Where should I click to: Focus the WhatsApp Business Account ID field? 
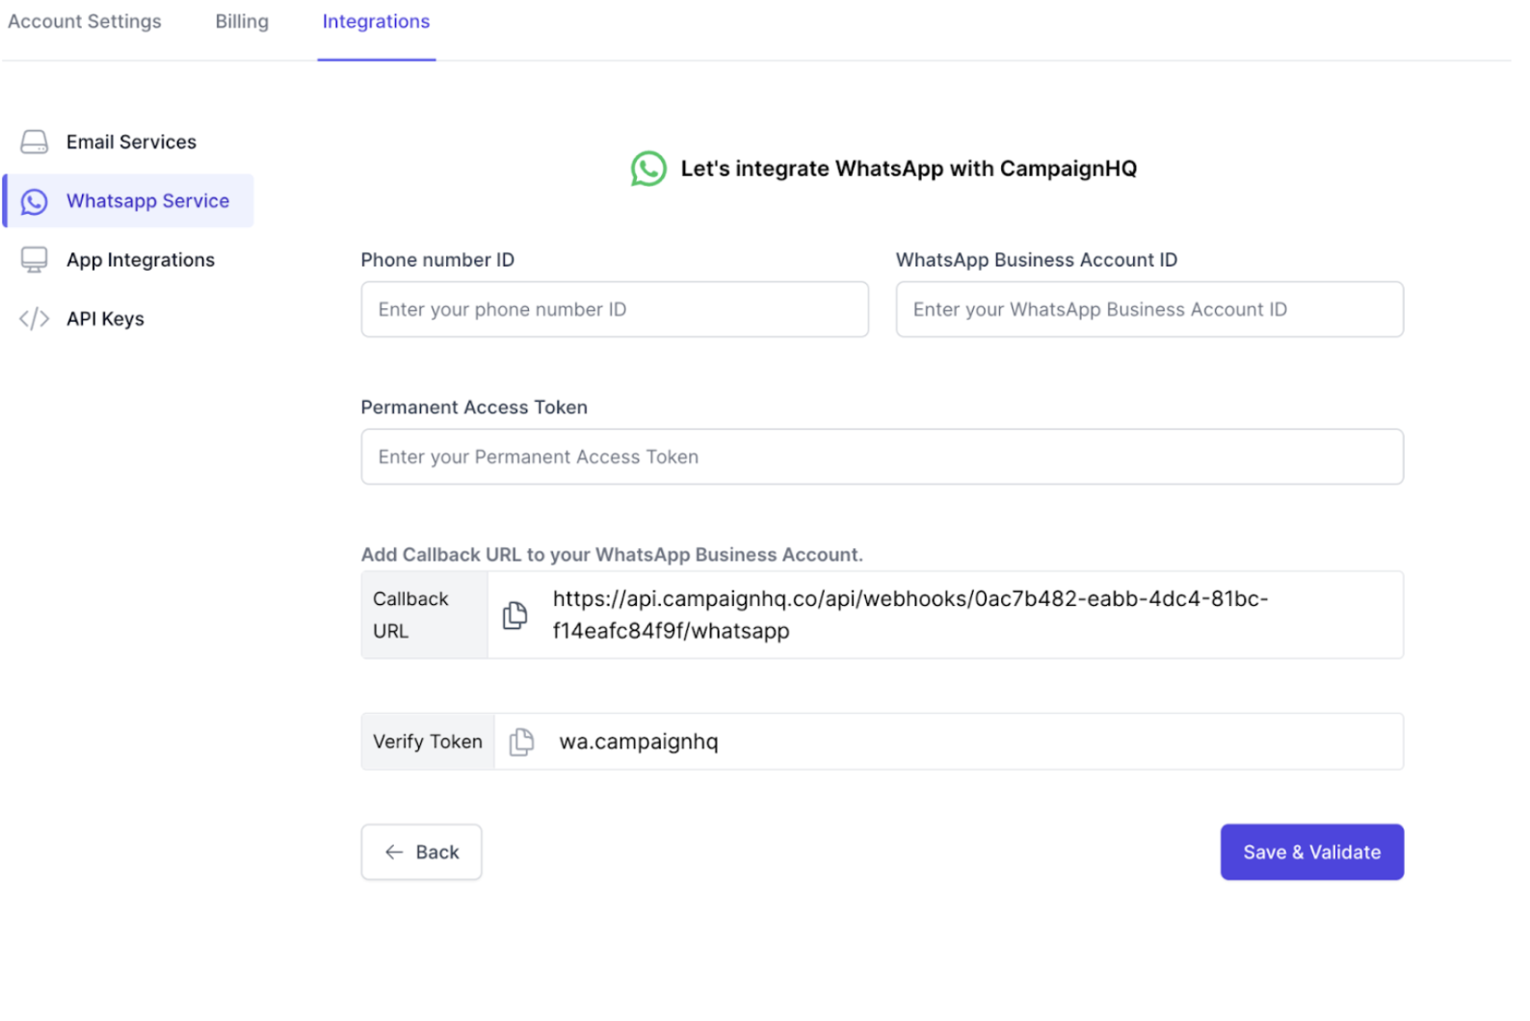[x=1149, y=309]
